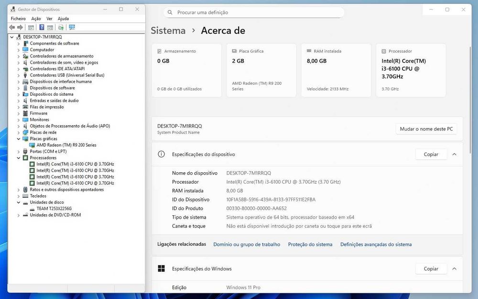This screenshot has height=299, width=478.
Task: Copy device specifications with Copiar button
Action: pos(431,154)
